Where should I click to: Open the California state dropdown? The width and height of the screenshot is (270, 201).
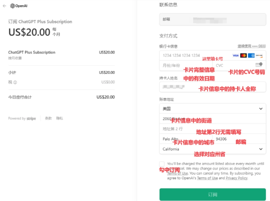point(212,149)
